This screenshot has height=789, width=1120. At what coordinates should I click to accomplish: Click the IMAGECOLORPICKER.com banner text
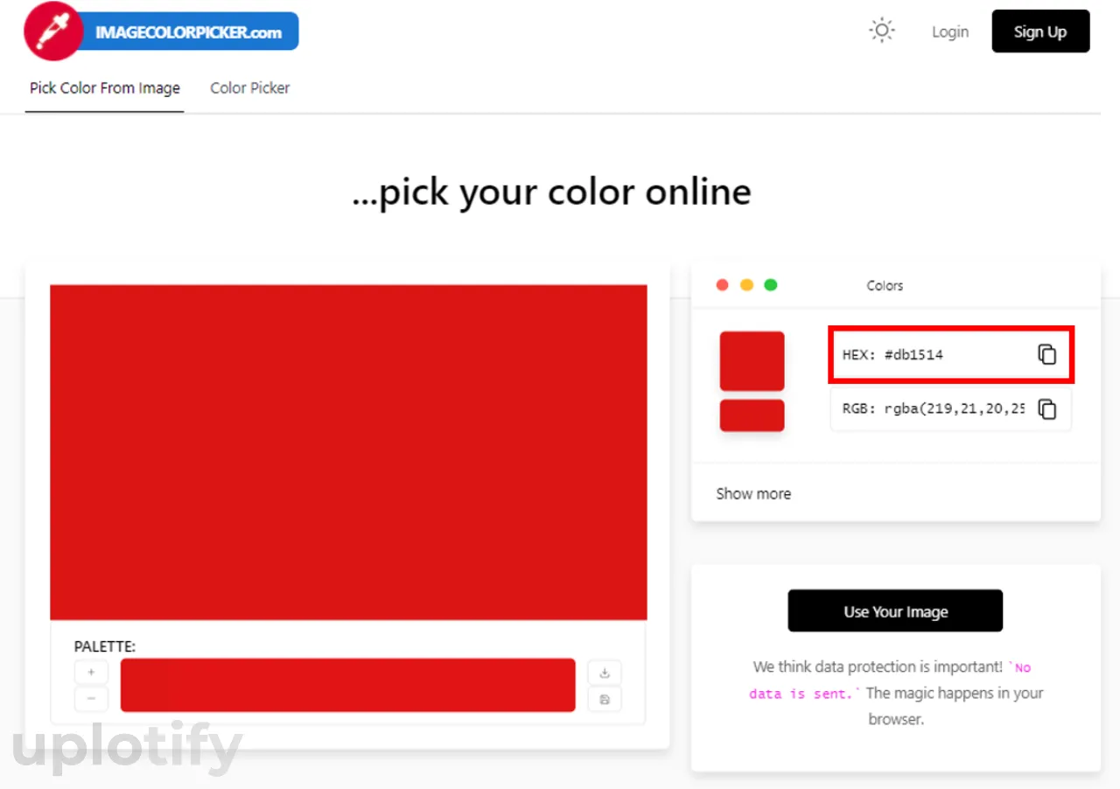[x=189, y=32]
